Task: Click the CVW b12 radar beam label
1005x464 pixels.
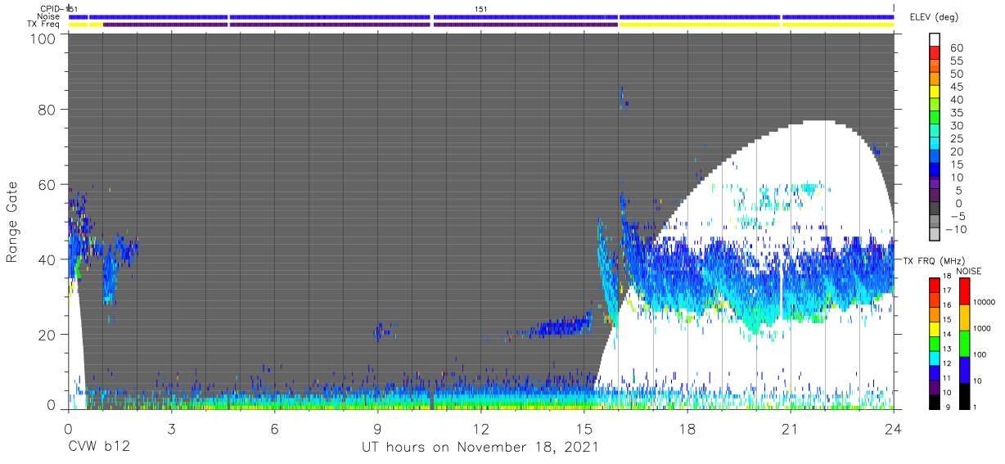Action: point(98,448)
